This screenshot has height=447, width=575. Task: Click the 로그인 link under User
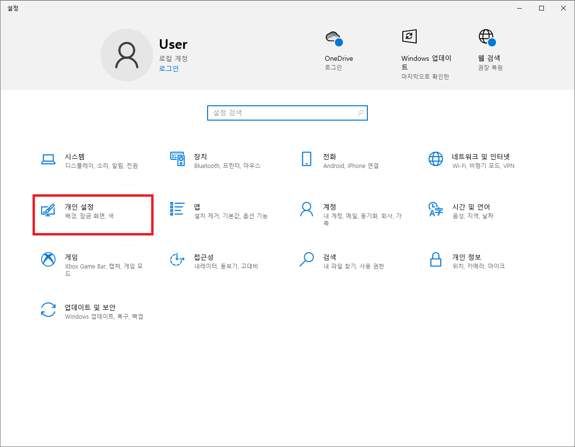pos(169,68)
